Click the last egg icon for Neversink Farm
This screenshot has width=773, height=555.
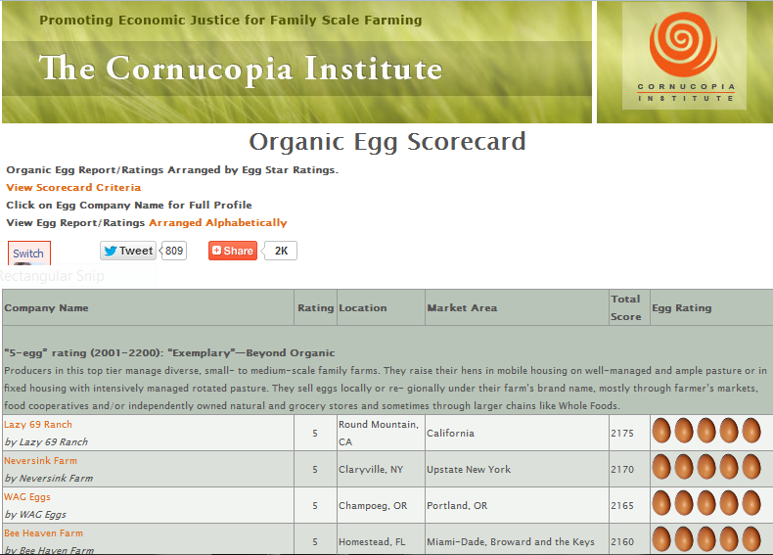pyautogui.click(x=750, y=468)
